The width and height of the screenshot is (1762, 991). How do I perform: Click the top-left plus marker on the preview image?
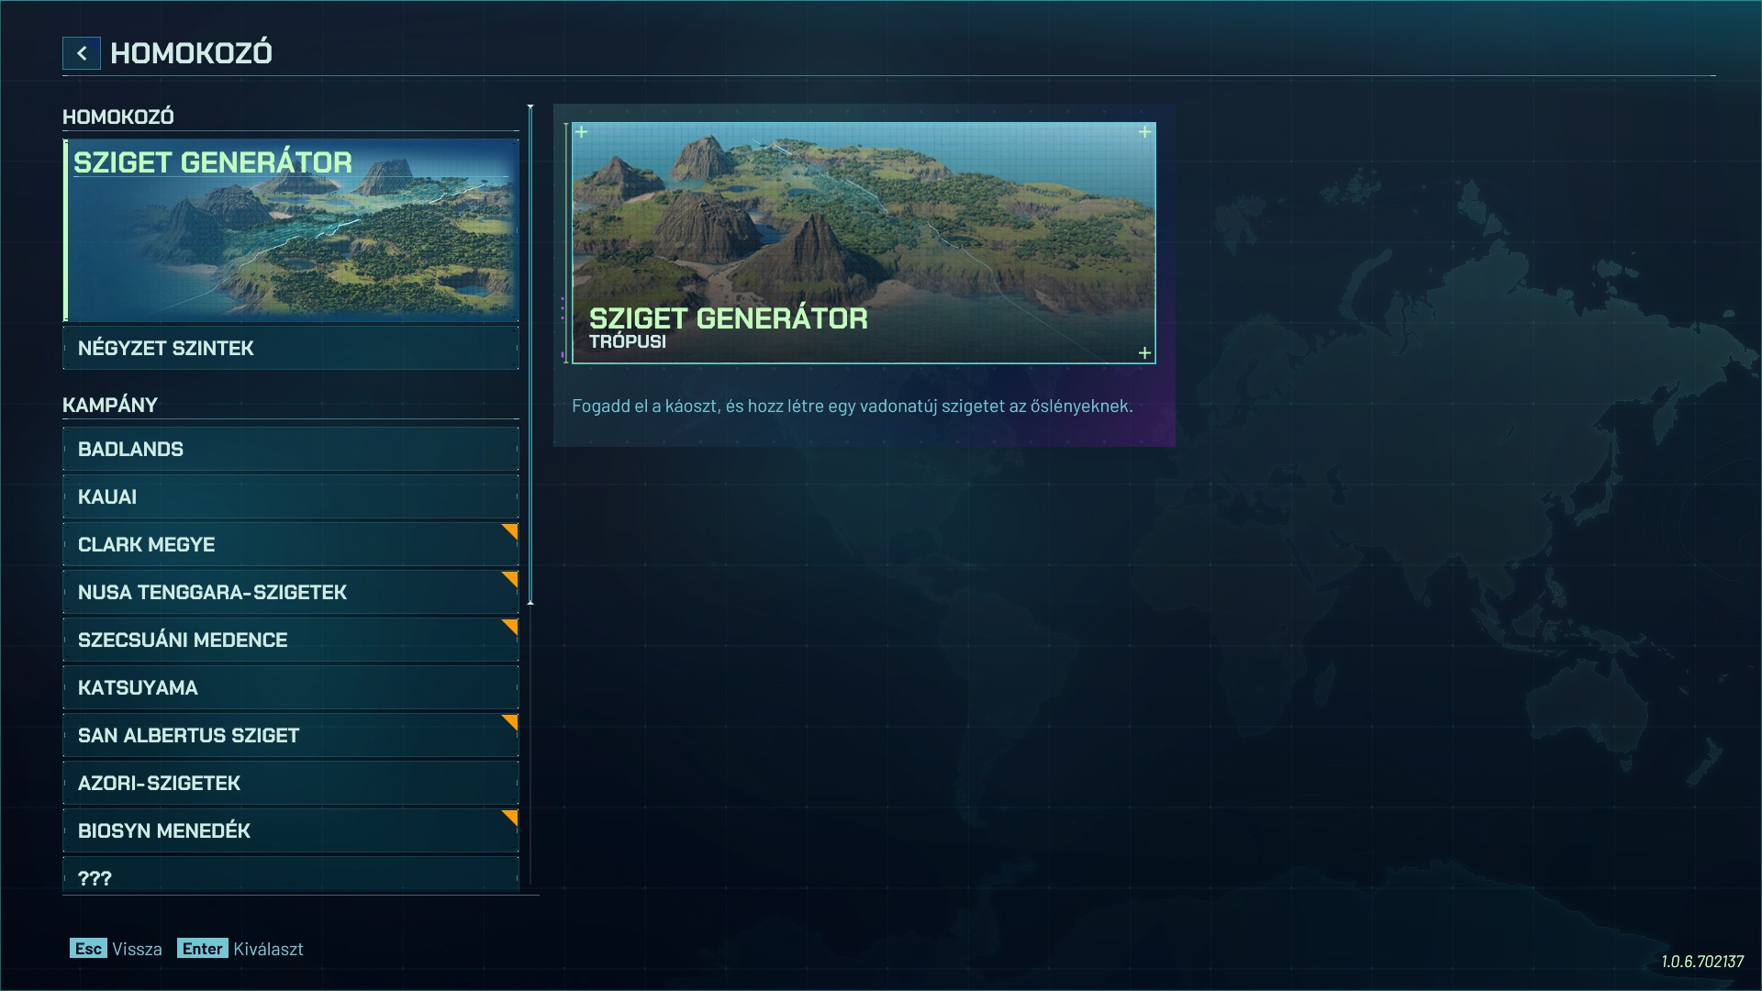pyautogui.click(x=581, y=132)
